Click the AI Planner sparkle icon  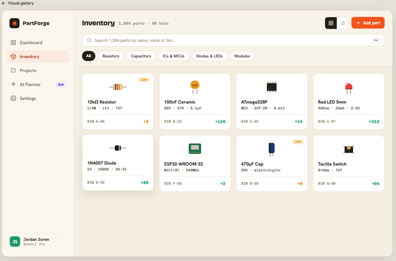(13, 84)
